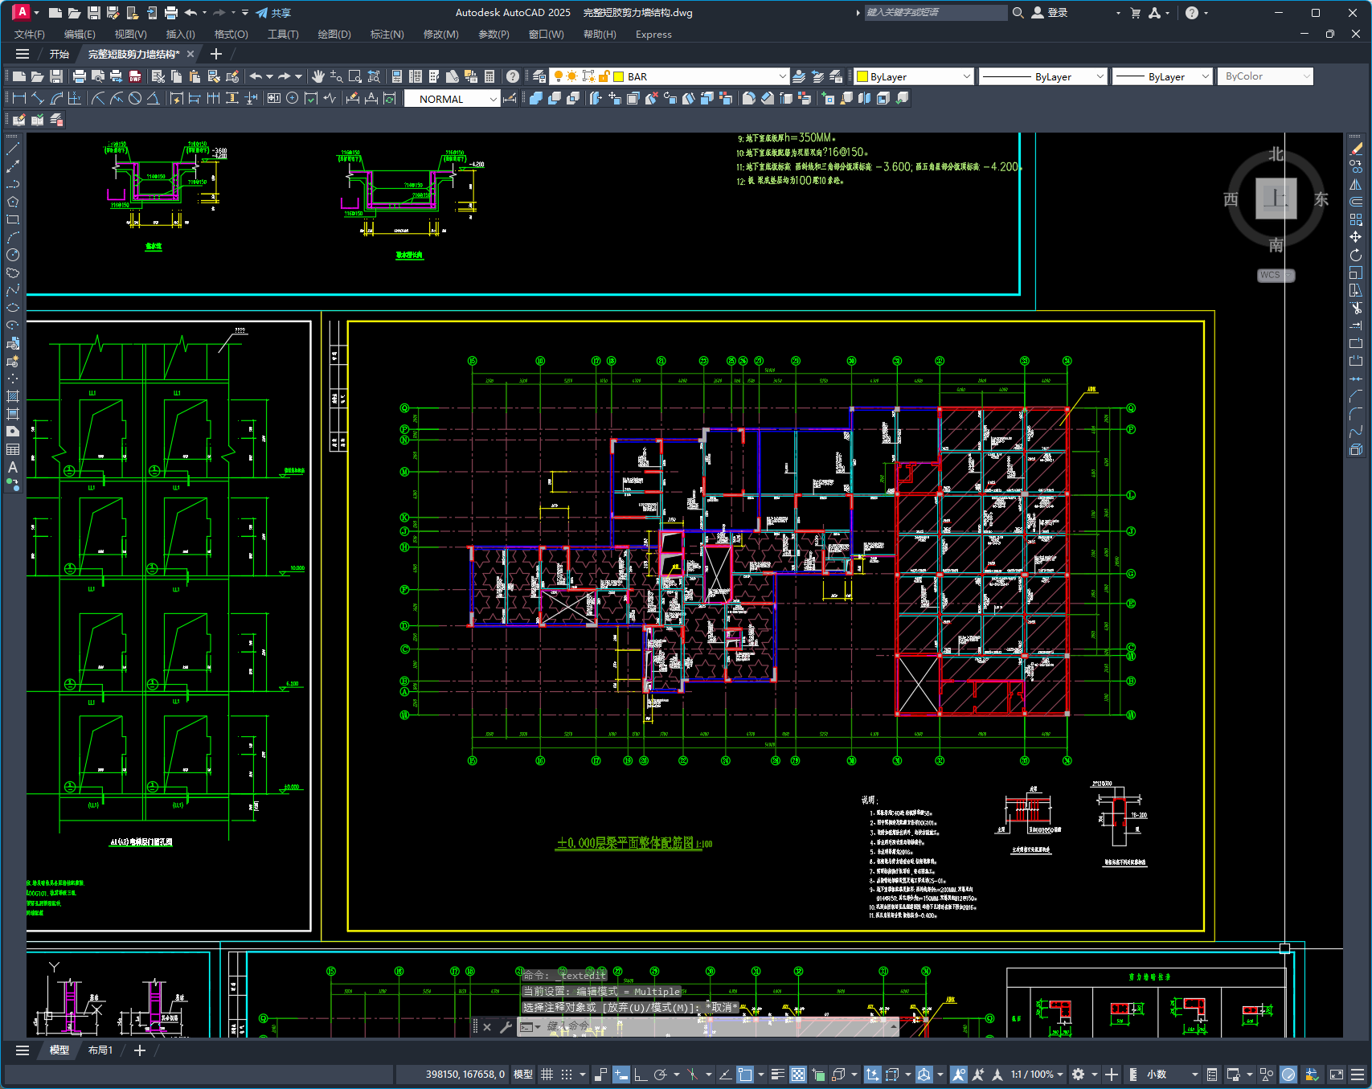Expand the NORMAL dimension style dropdown

click(x=493, y=99)
